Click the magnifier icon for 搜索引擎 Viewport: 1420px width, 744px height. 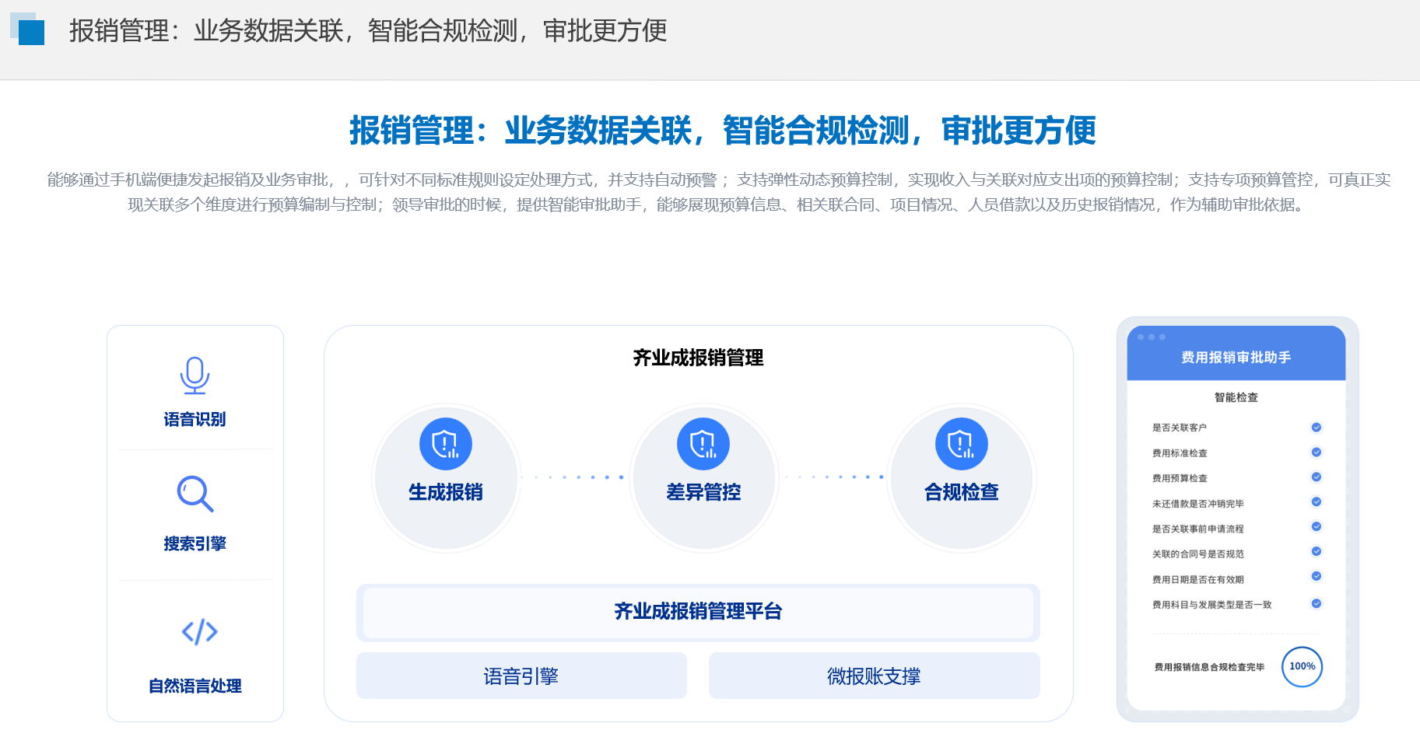click(x=195, y=494)
